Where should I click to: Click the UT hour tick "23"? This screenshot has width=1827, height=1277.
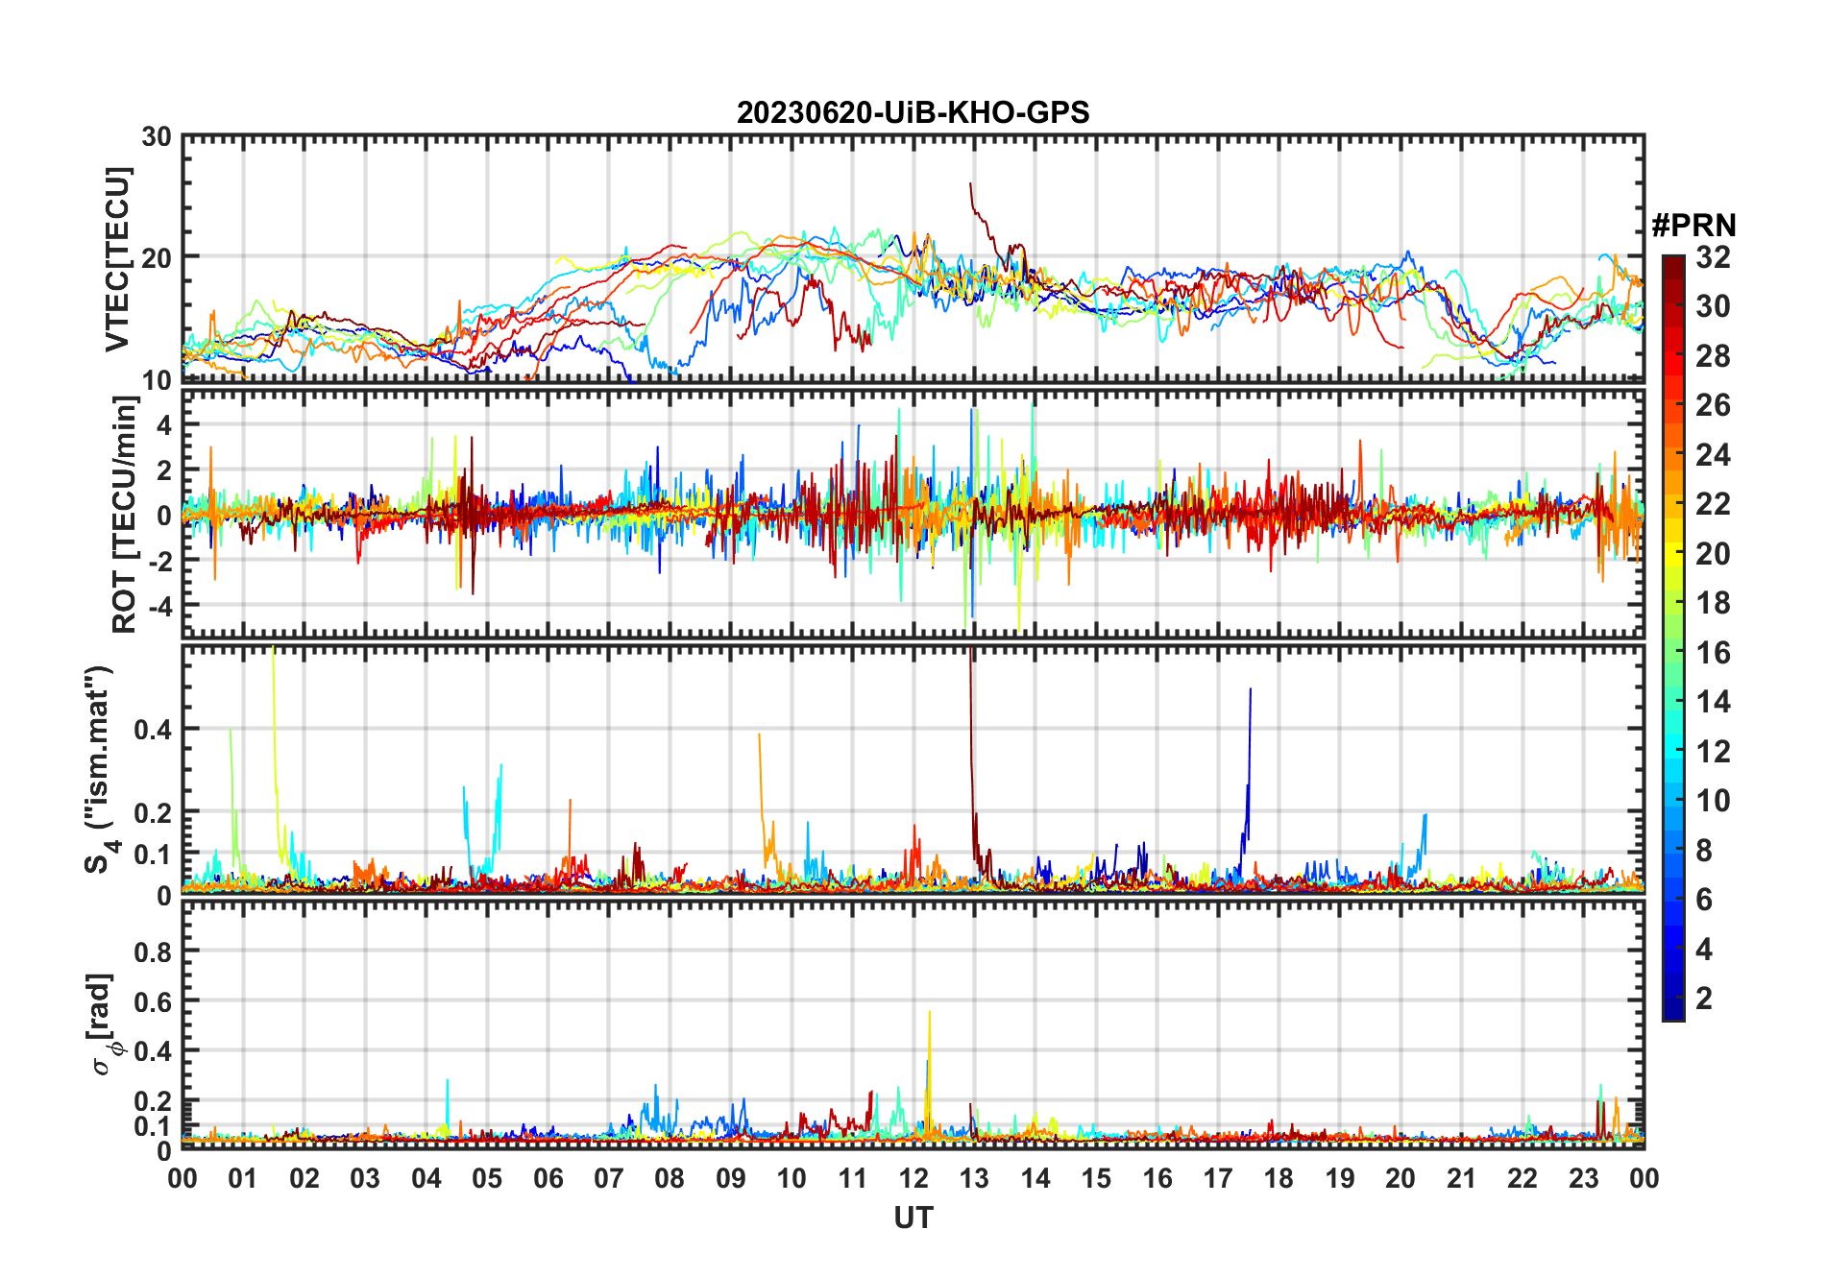(1584, 1178)
